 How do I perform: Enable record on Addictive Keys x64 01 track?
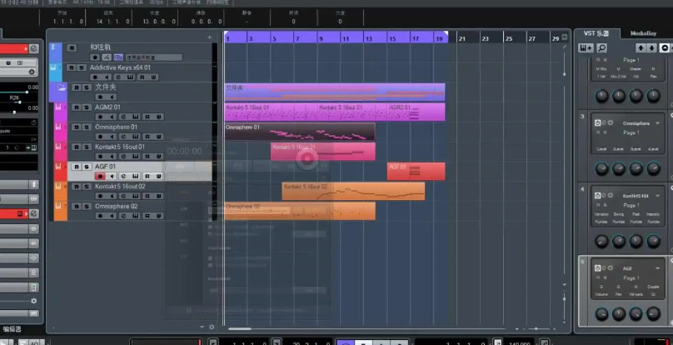(x=95, y=77)
